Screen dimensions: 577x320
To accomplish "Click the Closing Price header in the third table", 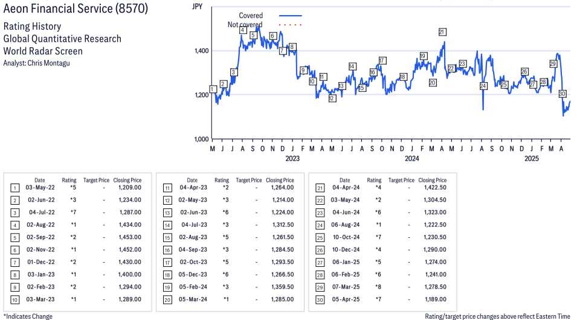I will coord(433,181).
